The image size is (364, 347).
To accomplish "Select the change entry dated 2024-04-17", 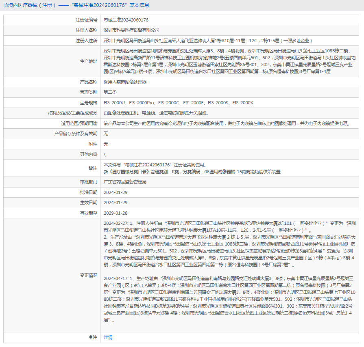I will (x=230, y=299).
